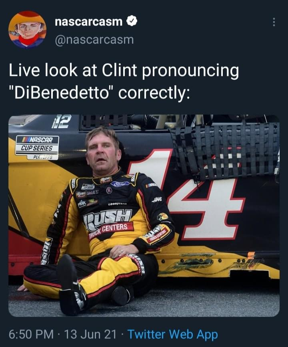Click the large white 14 on car

188,195
